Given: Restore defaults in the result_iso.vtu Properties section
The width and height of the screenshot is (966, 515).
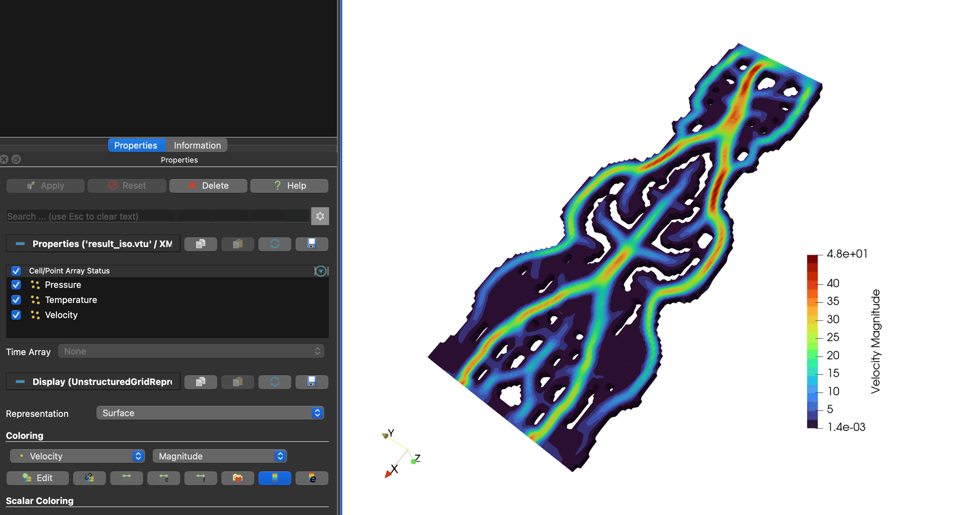Looking at the screenshot, I should (275, 244).
